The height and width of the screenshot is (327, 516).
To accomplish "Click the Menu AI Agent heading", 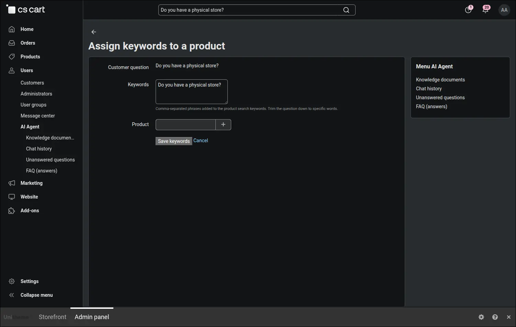I will (x=434, y=66).
